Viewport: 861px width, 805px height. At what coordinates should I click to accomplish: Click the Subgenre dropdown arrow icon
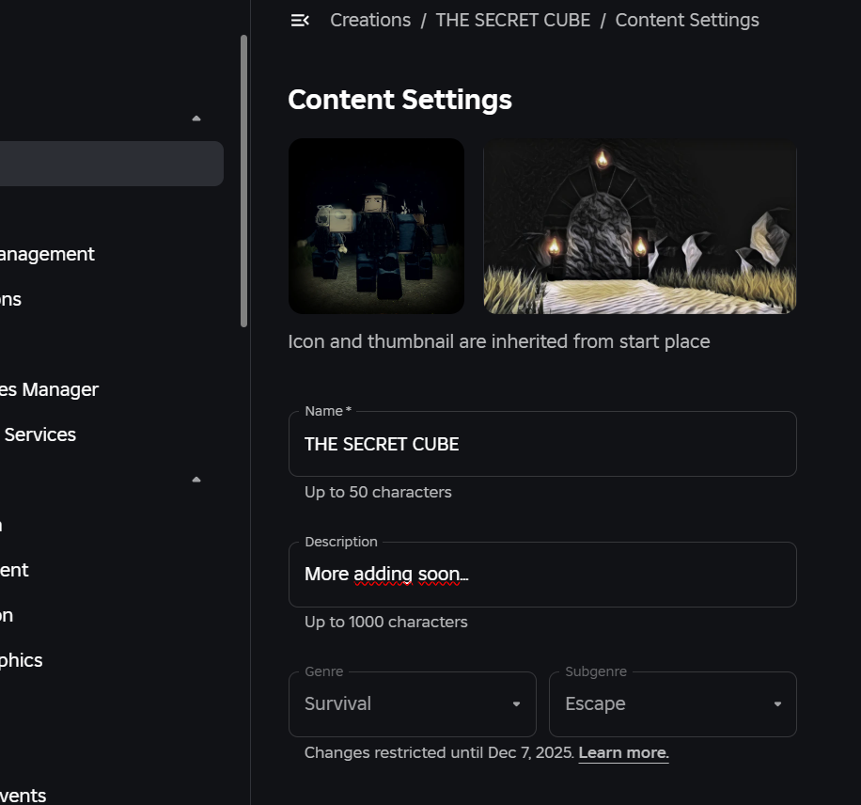(777, 703)
